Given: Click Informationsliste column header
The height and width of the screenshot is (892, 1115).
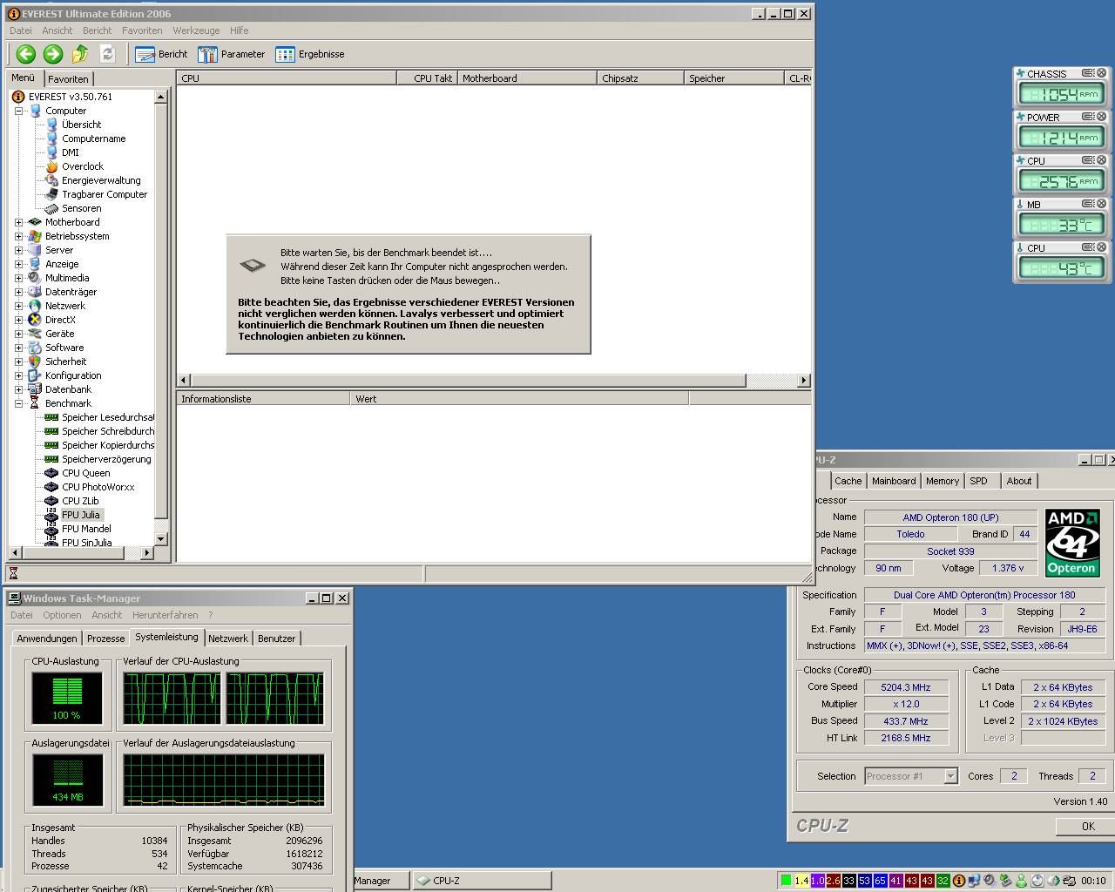Looking at the screenshot, I should tap(263, 399).
